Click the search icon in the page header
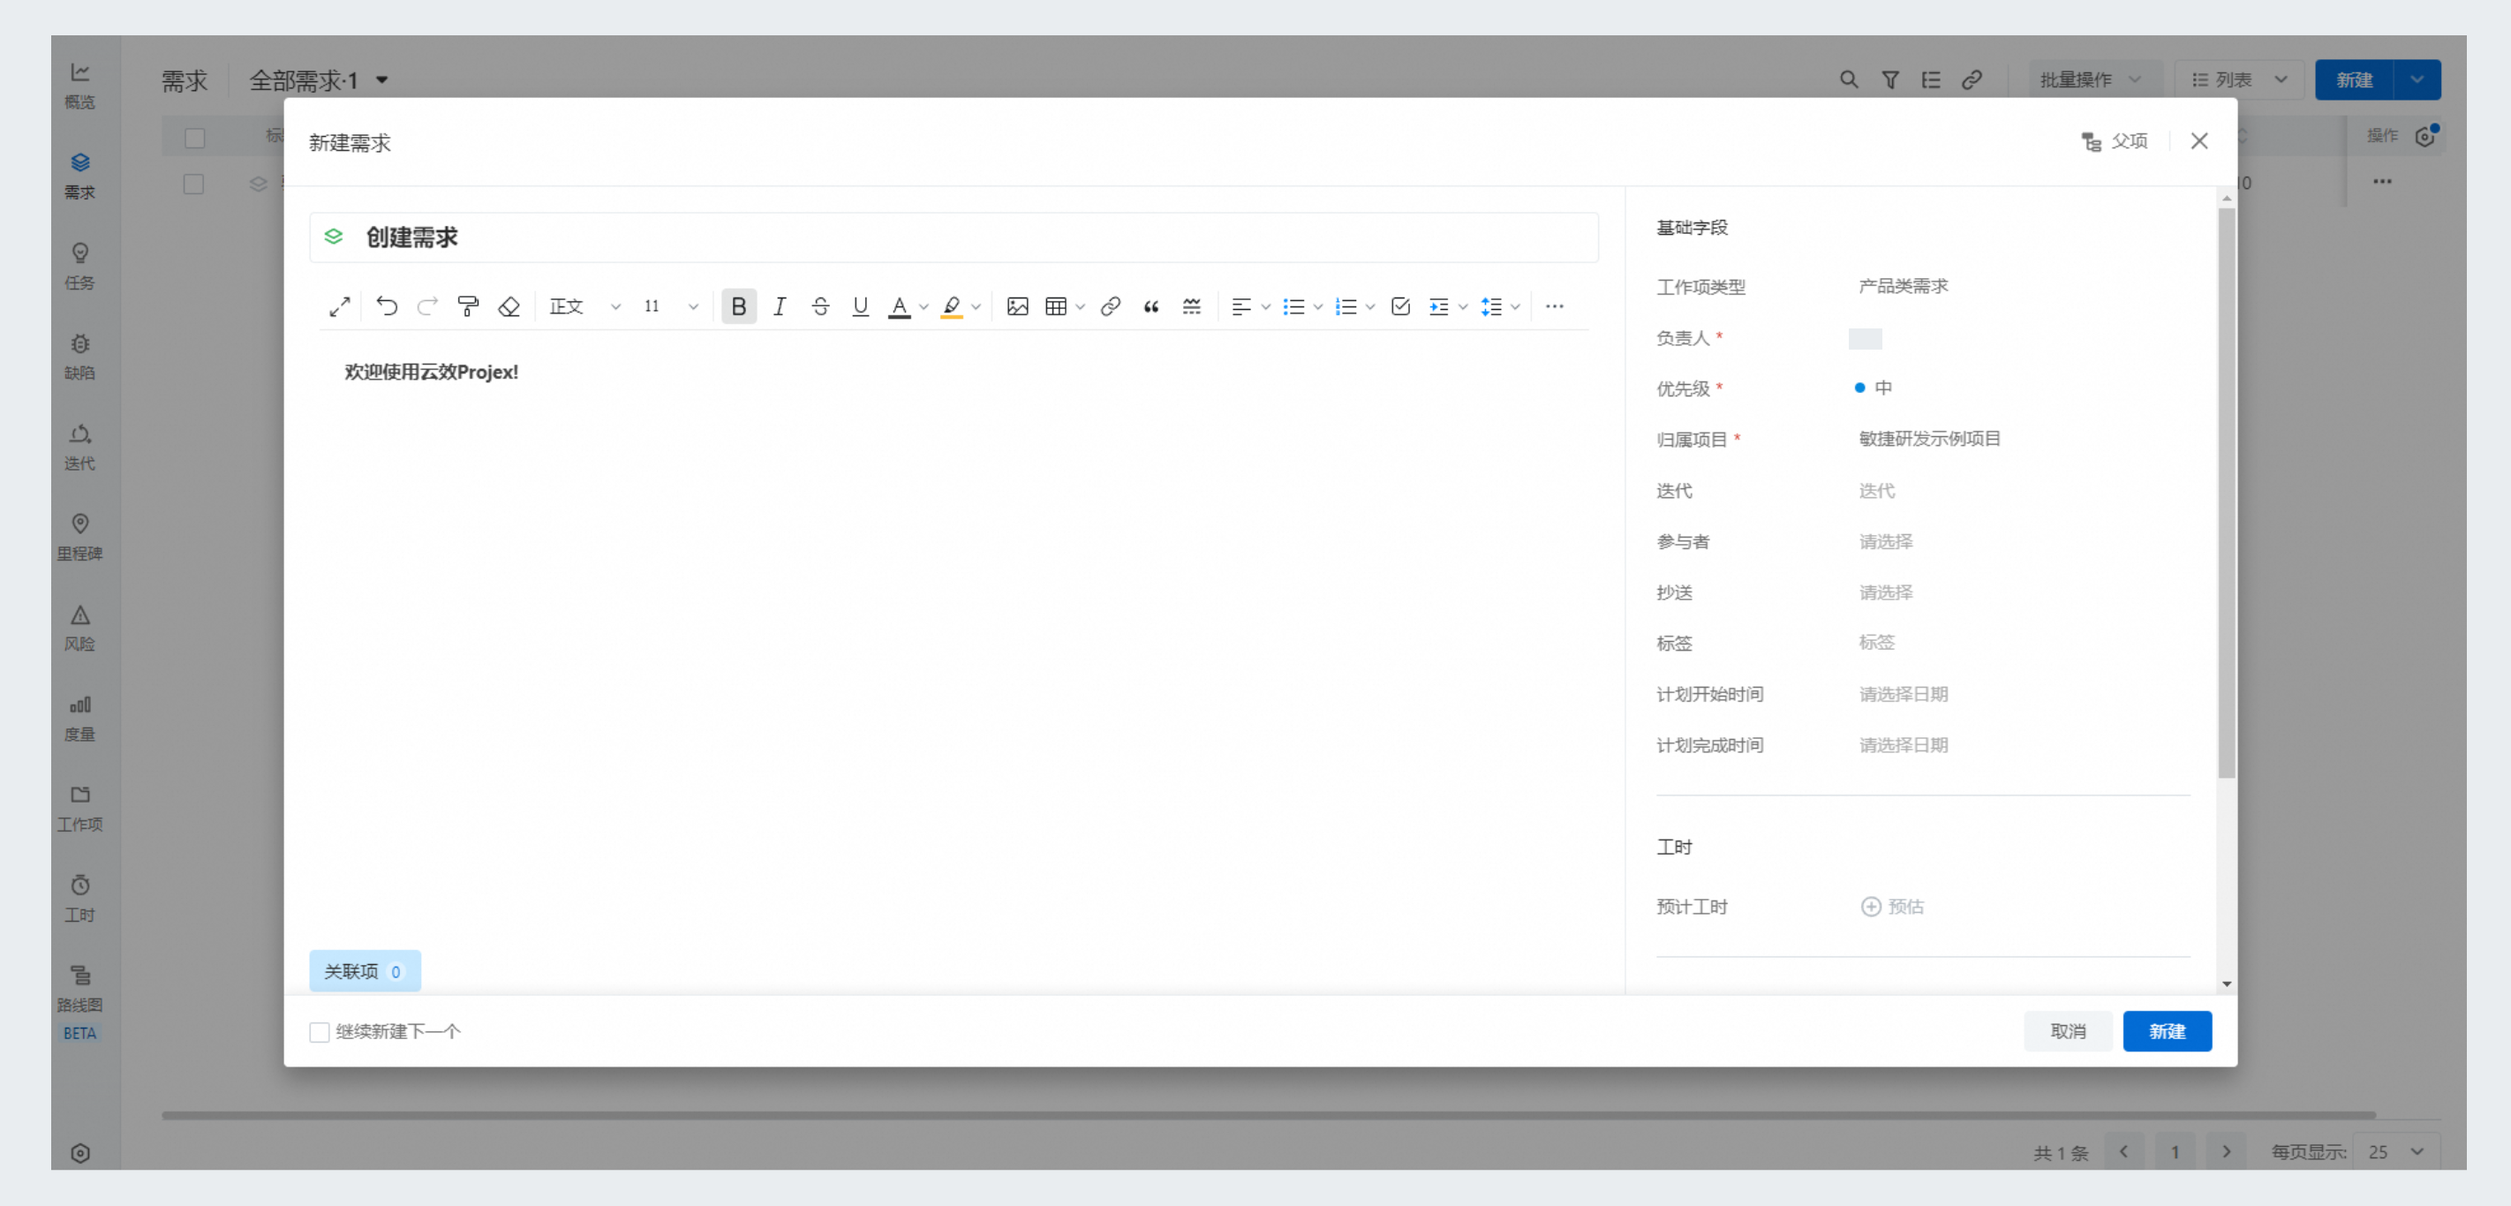 pos(1848,80)
